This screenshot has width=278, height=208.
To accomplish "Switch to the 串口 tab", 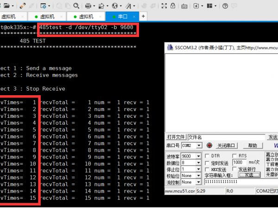I will coord(123,16).
